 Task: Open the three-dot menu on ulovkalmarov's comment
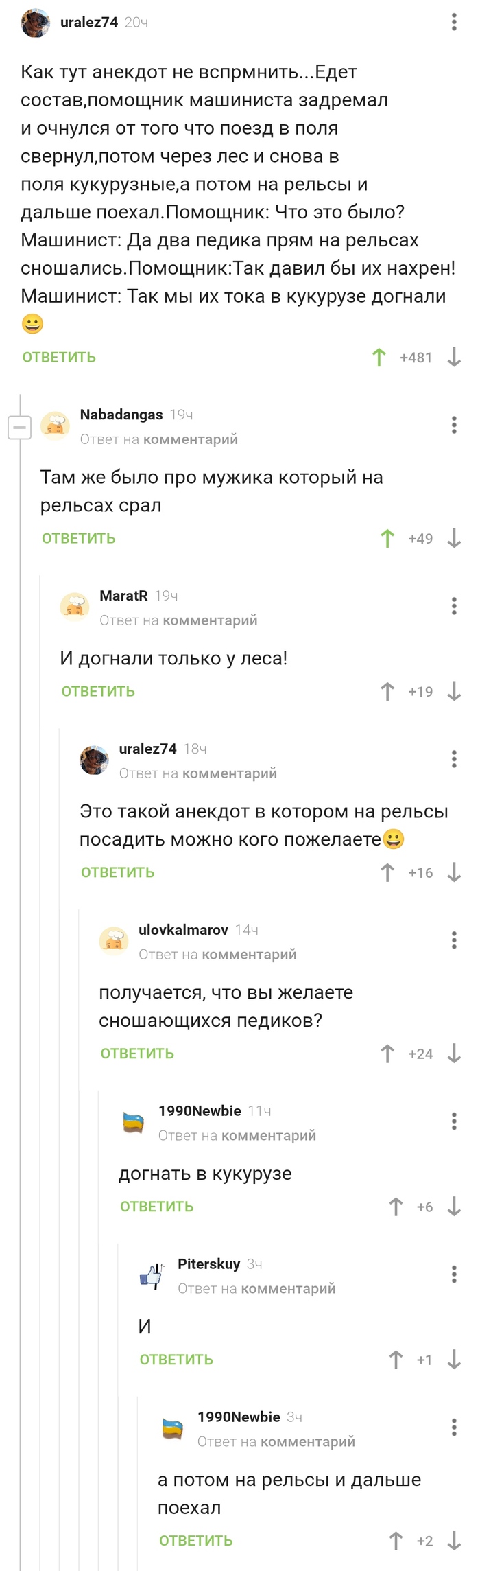(x=453, y=939)
